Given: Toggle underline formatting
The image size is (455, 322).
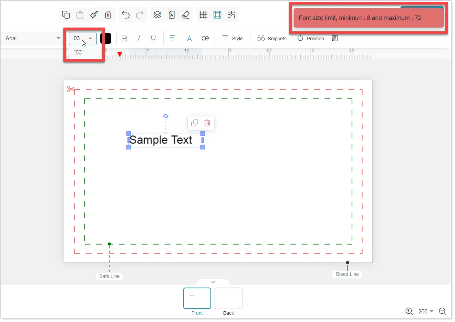Looking at the screenshot, I should [153, 39].
